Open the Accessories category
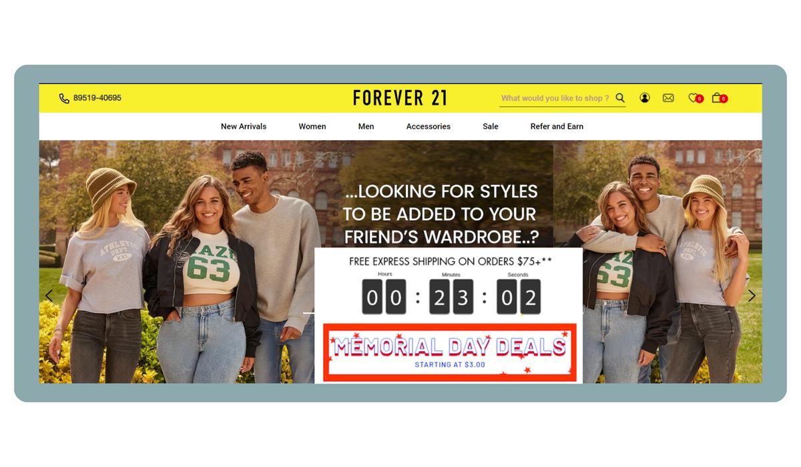 pos(429,126)
